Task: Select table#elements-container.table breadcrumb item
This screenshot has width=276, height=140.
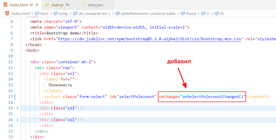Action: tap(148, 14)
